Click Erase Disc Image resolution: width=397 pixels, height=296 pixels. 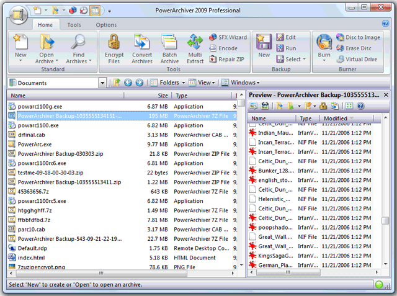click(x=354, y=48)
